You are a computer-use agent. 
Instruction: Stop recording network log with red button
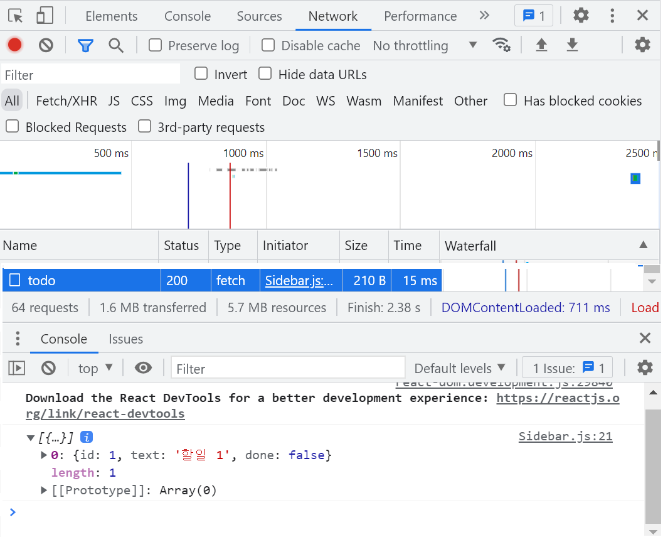(x=15, y=45)
